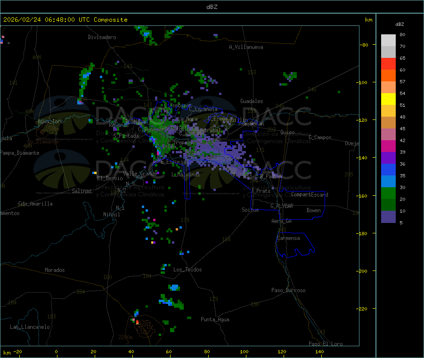Select the magenta 42 dBZ legend swatch
This screenshot has height=358, width=424.
coord(388,146)
